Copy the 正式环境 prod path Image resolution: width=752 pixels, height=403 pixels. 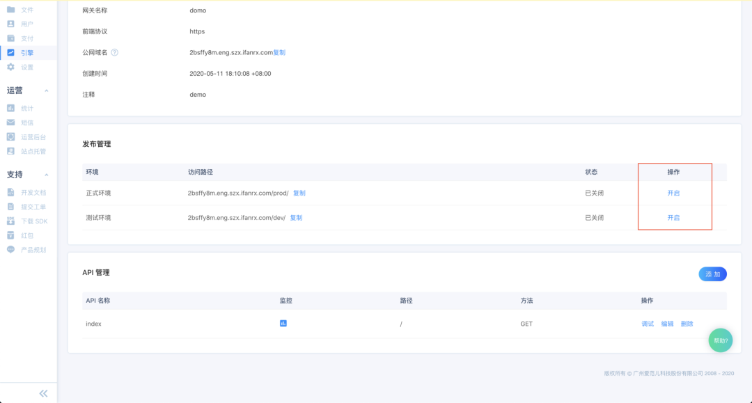299,193
